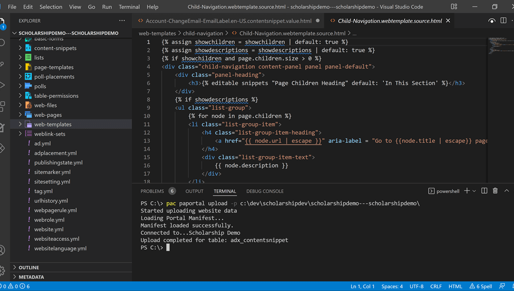Open the Terminal menu

click(x=129, y=7)
